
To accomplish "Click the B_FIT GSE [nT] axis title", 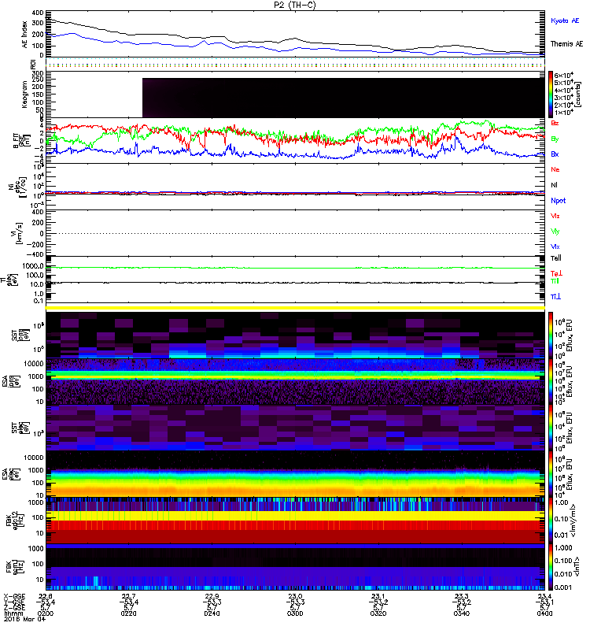I will [22, 141].
